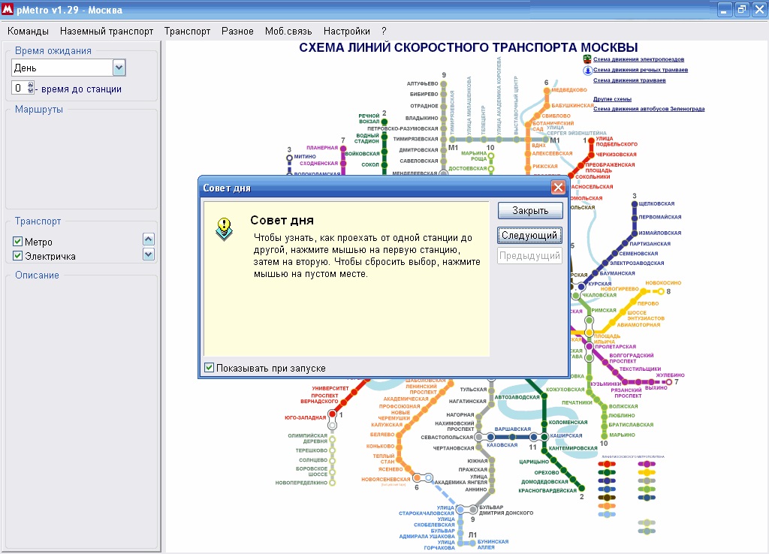
Task: Select Кузьминки station
Action: pos(624,382)
